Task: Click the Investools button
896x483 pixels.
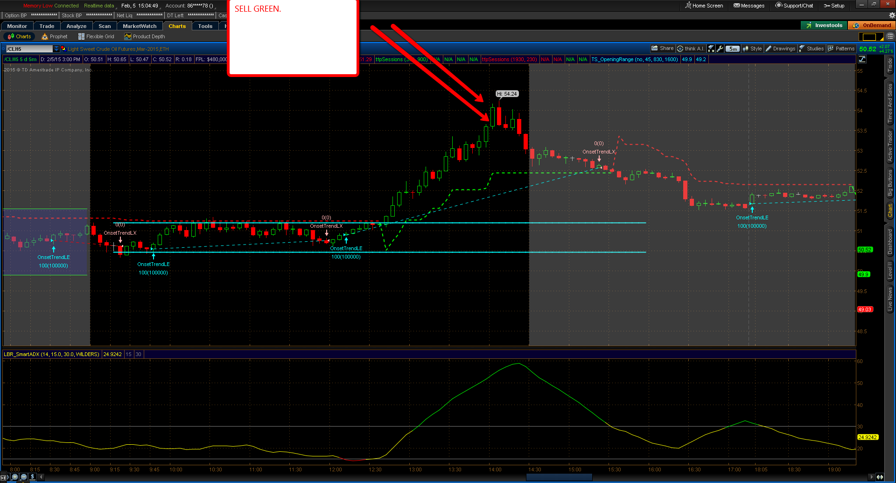Action: 824,25
